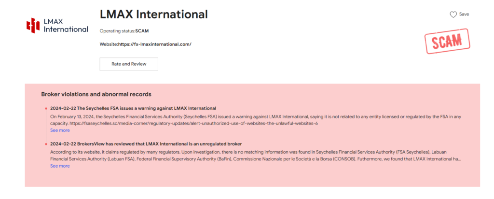Image resolution: width=494 pixels, height=199 pixels.
Task: Click the vertical timeline line between records
Action: [x=46, y=127]
